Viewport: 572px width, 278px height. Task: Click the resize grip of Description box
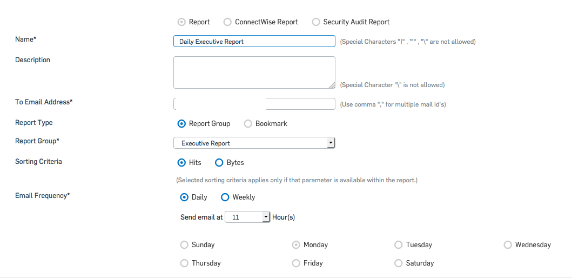pos(332,85)
